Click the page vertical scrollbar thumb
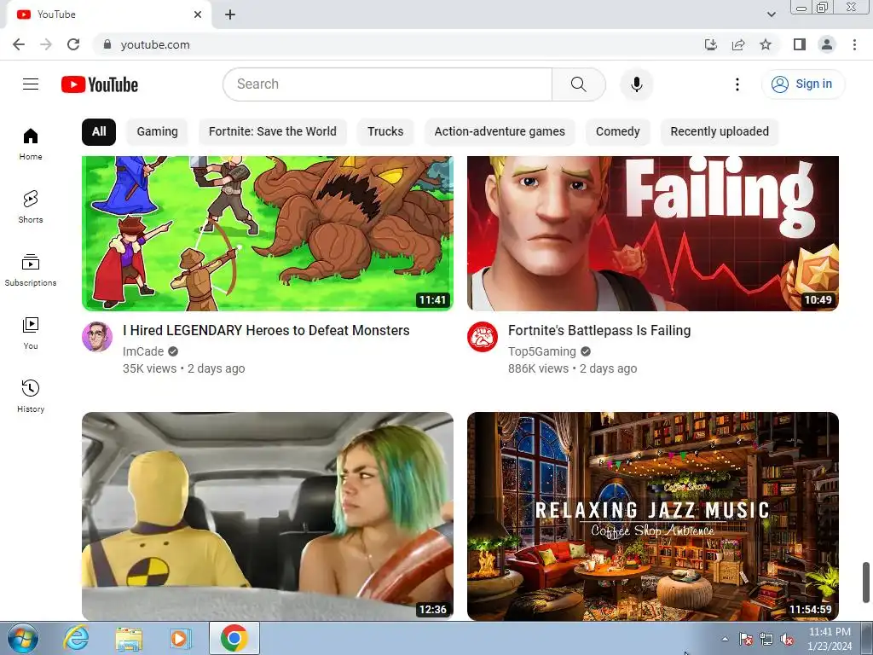The height and width of the screenshot is (655, 873). (866, 582)
